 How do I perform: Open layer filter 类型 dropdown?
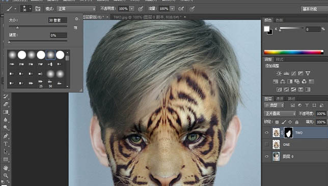pyautogui.click(x=274, y=105)
